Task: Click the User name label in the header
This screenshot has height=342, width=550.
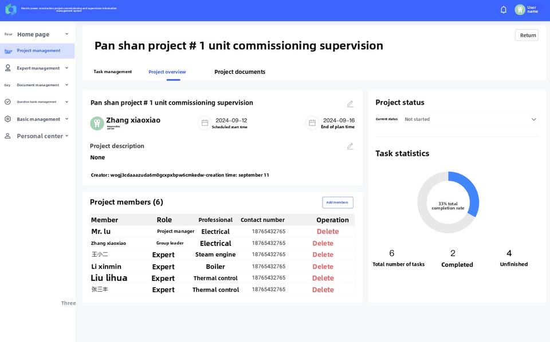Action: coord(532,10)
